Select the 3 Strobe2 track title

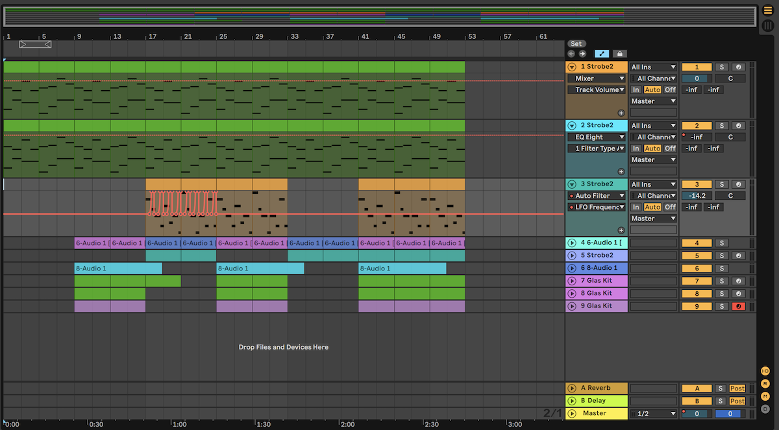[x=597, y=184]
